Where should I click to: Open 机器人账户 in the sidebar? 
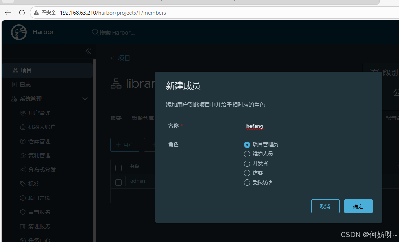42,127
